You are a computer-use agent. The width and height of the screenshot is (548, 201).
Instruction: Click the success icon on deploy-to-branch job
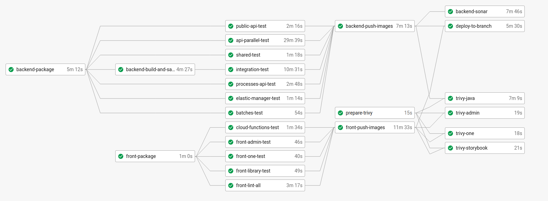pyautogui.click(x=450, y=26)
